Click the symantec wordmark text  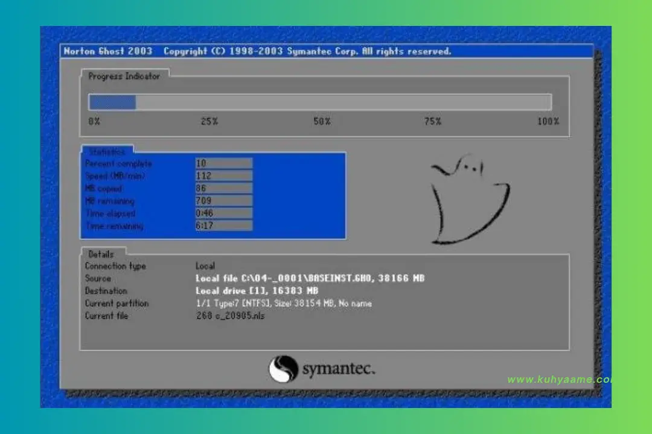point(339,369)
